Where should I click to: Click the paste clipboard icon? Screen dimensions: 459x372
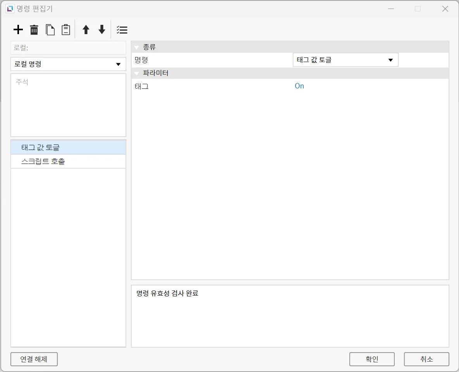pyautogui.click(x=66, y=30)
